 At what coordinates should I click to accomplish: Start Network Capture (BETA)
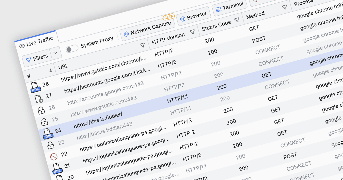147,29
